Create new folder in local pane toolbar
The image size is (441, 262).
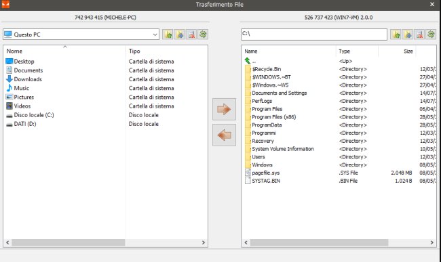pos(179,35)
